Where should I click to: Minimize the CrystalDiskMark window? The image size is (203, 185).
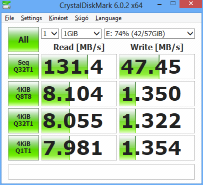click(x=159, y=4)
